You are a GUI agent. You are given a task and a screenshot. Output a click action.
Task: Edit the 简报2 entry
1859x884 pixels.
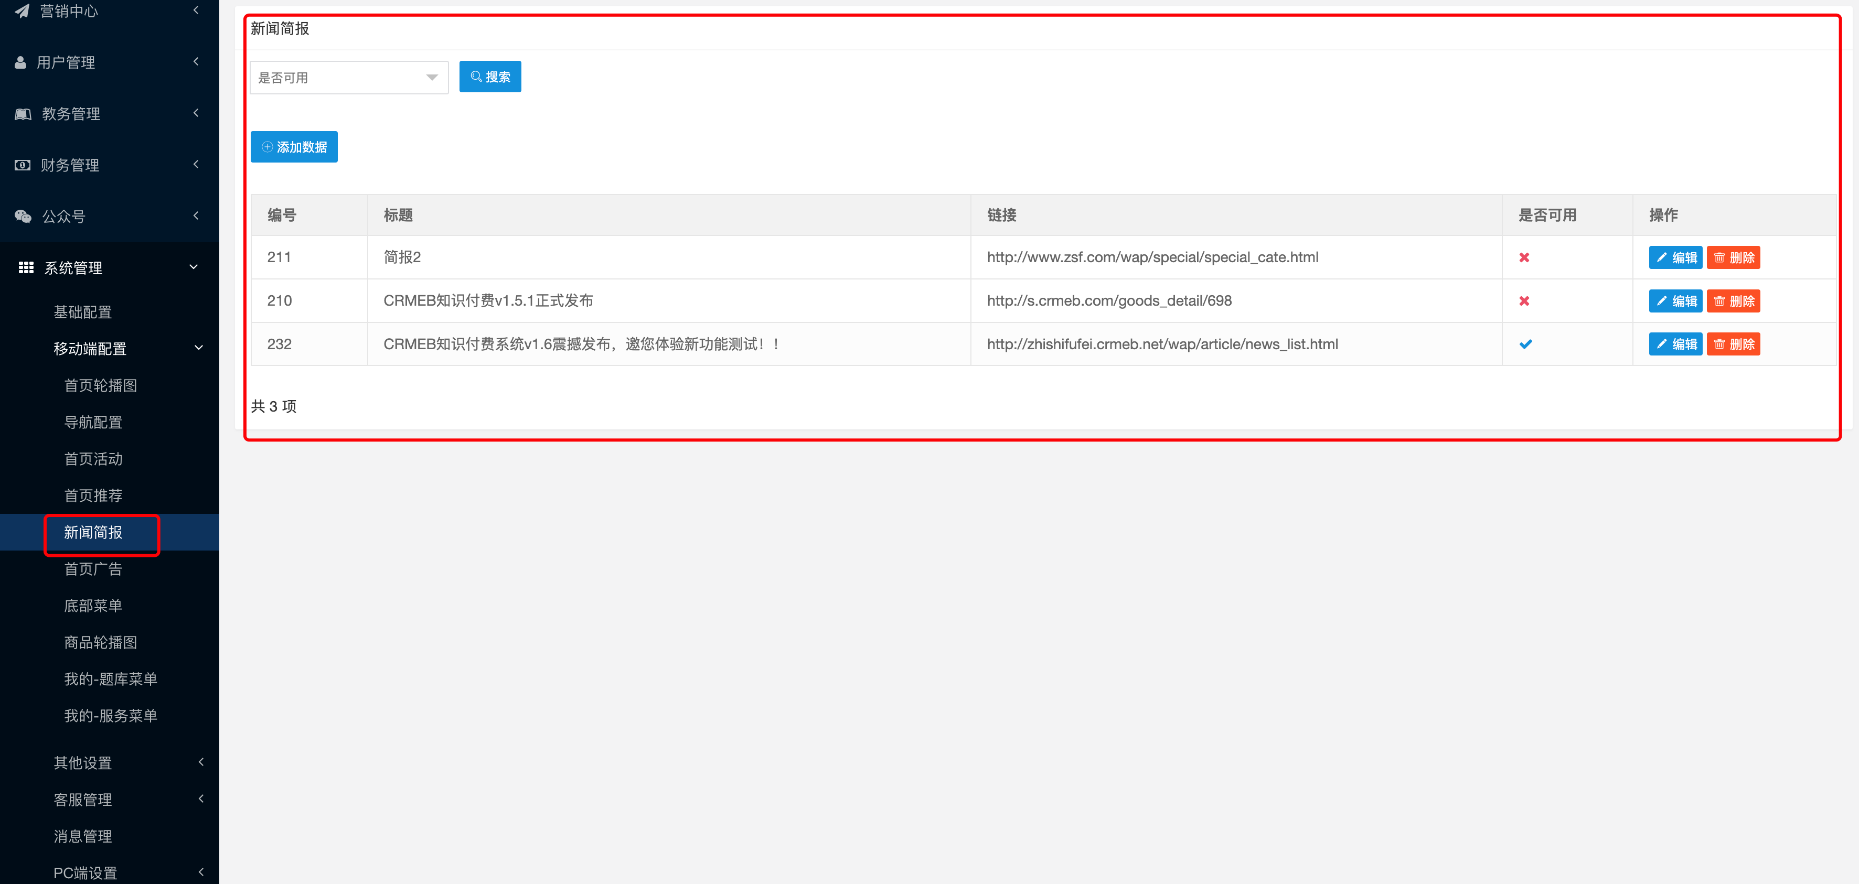[x=1675, y=257]
